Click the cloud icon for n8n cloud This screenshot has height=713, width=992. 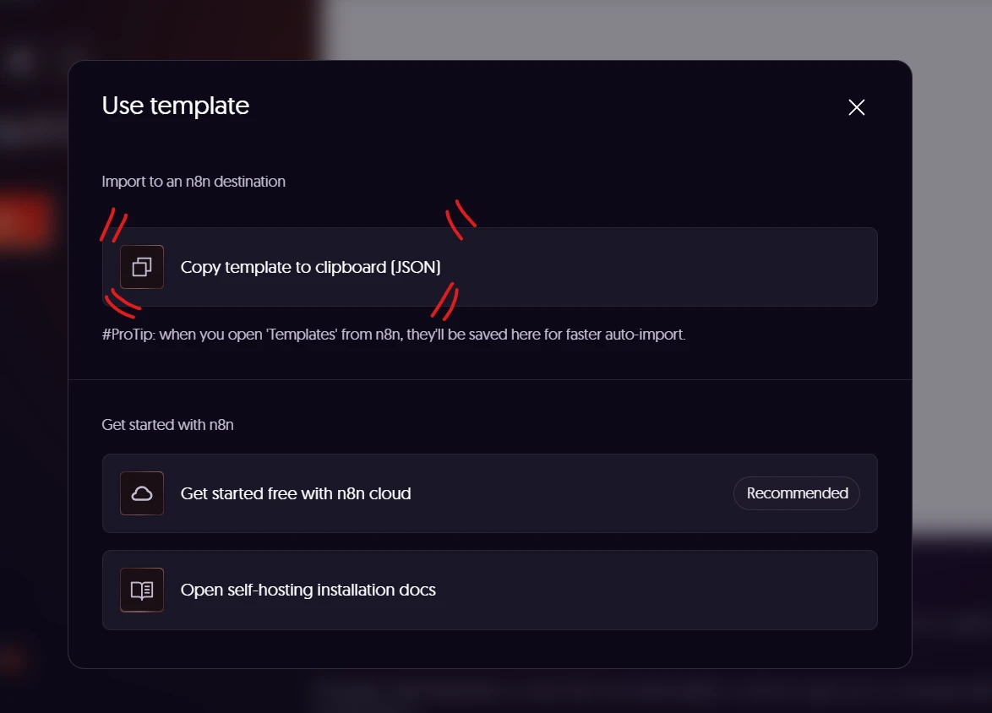142,493
